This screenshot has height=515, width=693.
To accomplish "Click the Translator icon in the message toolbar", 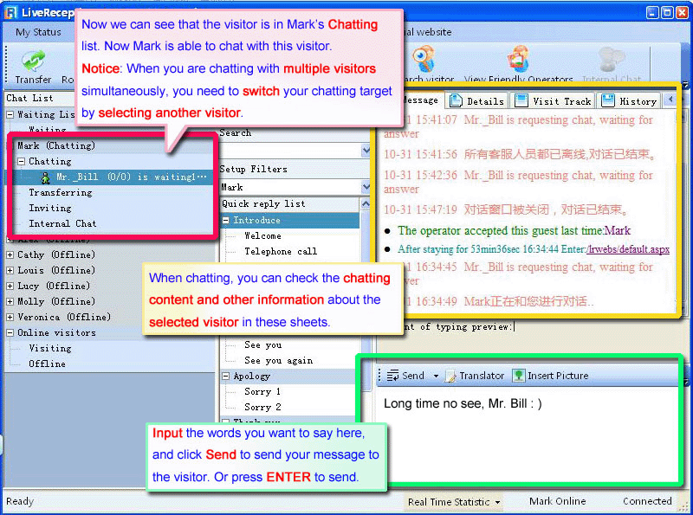I will pos(450,376).
